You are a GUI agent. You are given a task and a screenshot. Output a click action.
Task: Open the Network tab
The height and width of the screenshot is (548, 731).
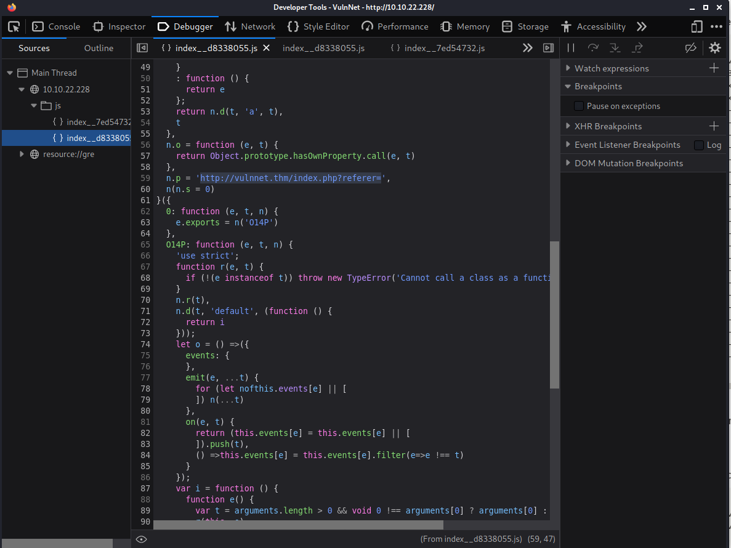point(250,26)
